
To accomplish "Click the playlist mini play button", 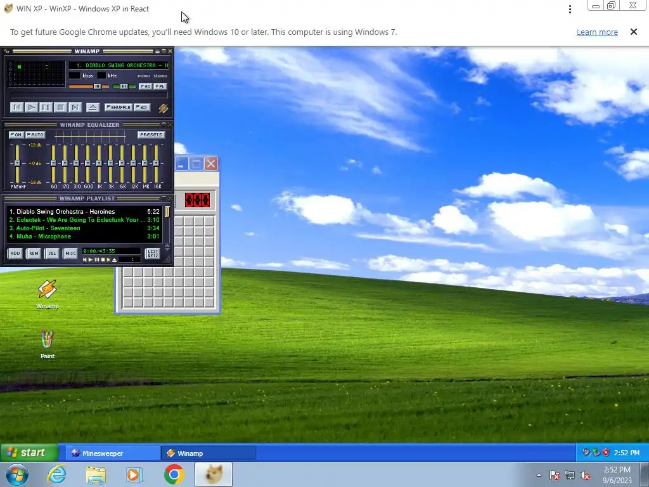I will (91, 260).
